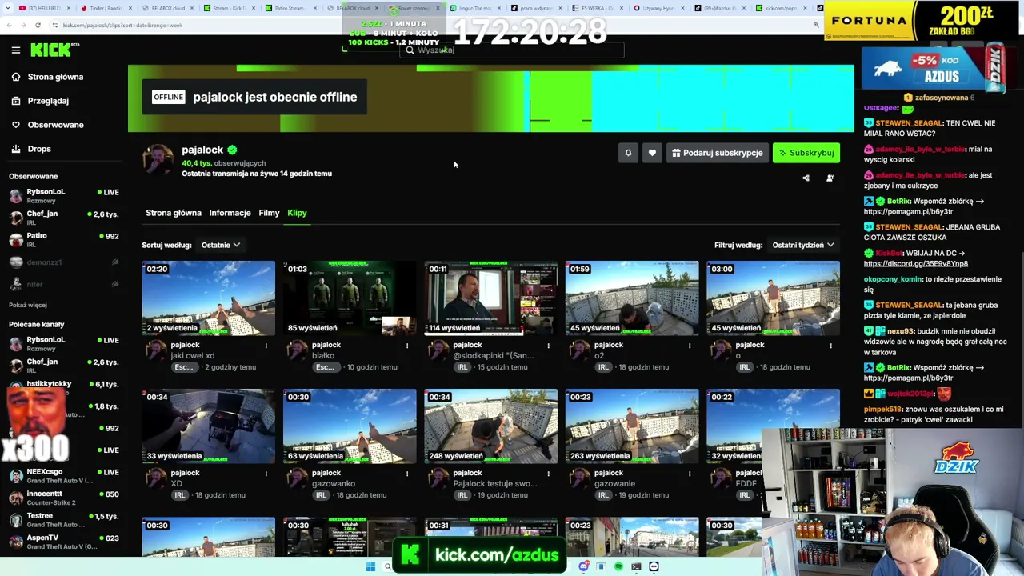Screen dimensions: 1024x576
Task: Click the Przeglądaj browse icon in sidebar
Action: click(15, 101)
